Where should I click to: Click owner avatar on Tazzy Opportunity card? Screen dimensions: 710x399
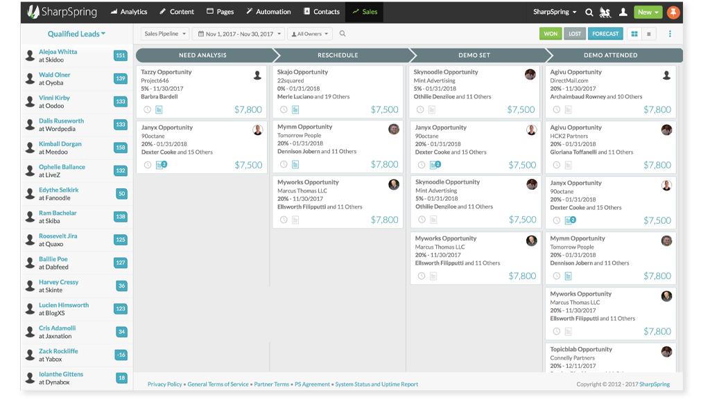click(x=257, y=75)
